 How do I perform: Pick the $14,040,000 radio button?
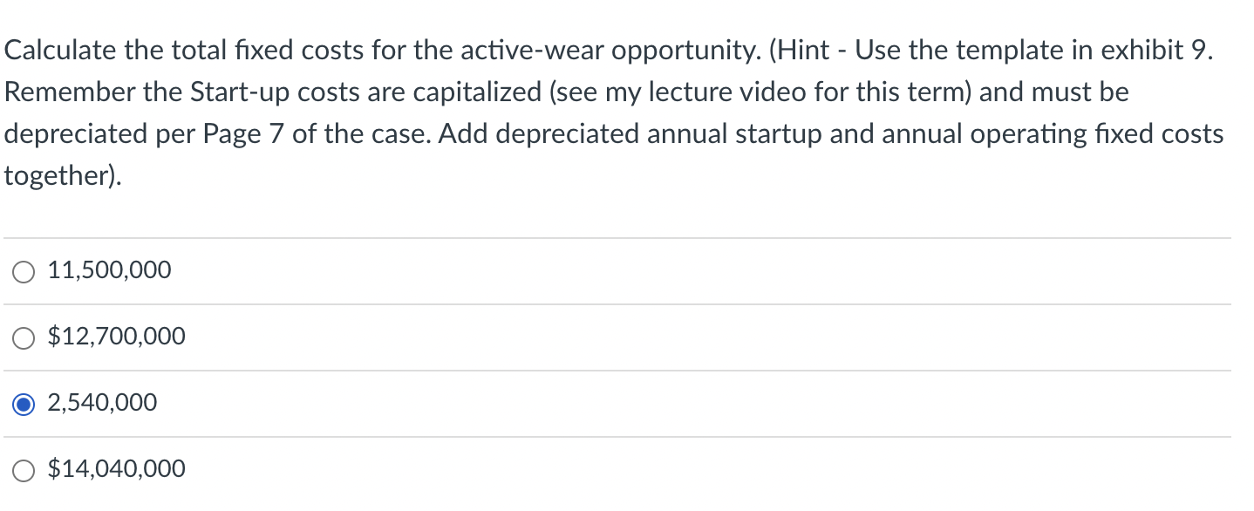click(x=24, y=470)
